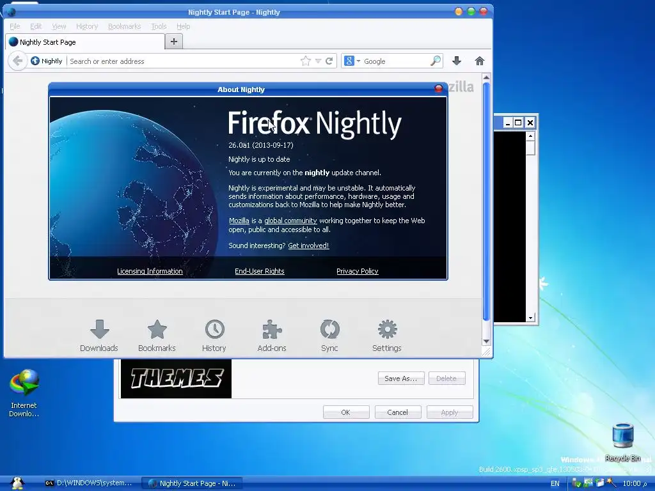
Task: Click Nightly Start Page taskbar item
Action: 192,483
